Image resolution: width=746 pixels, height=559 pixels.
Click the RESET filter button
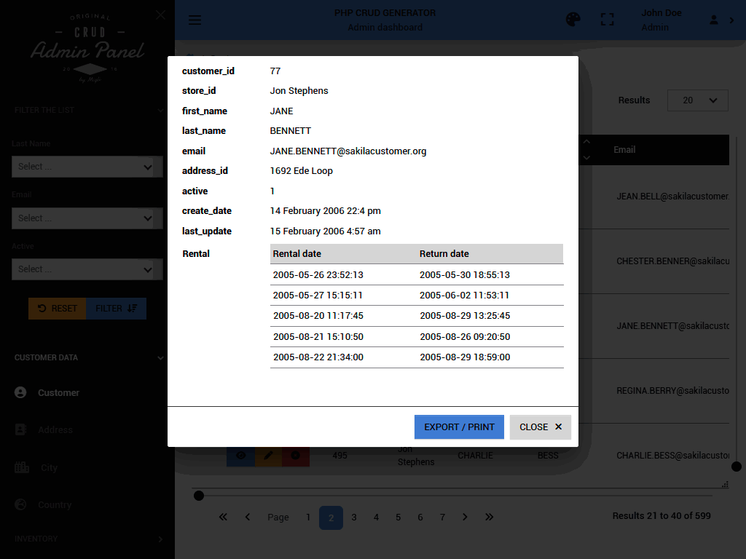[x=57, y=308]
